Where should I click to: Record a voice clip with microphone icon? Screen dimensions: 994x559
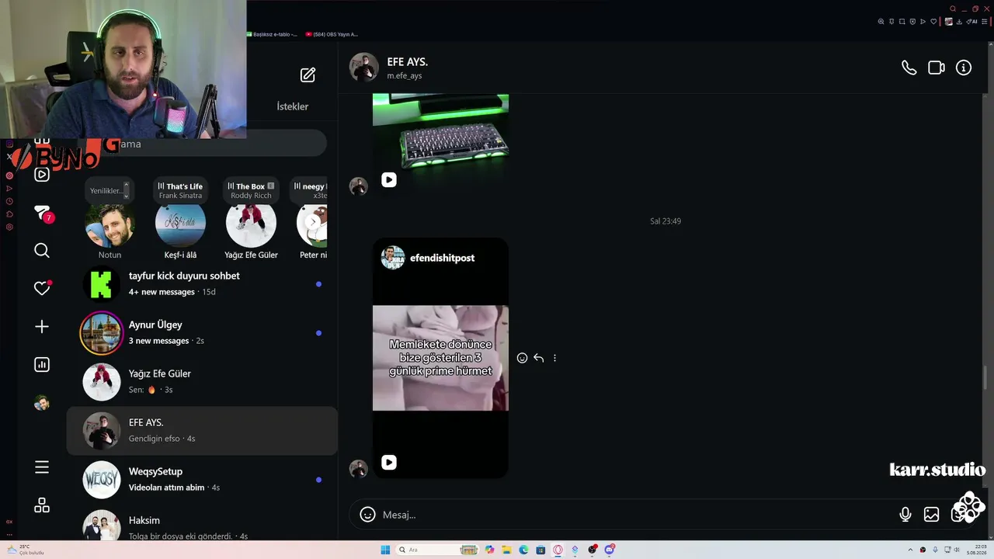(x=905, y=515)
